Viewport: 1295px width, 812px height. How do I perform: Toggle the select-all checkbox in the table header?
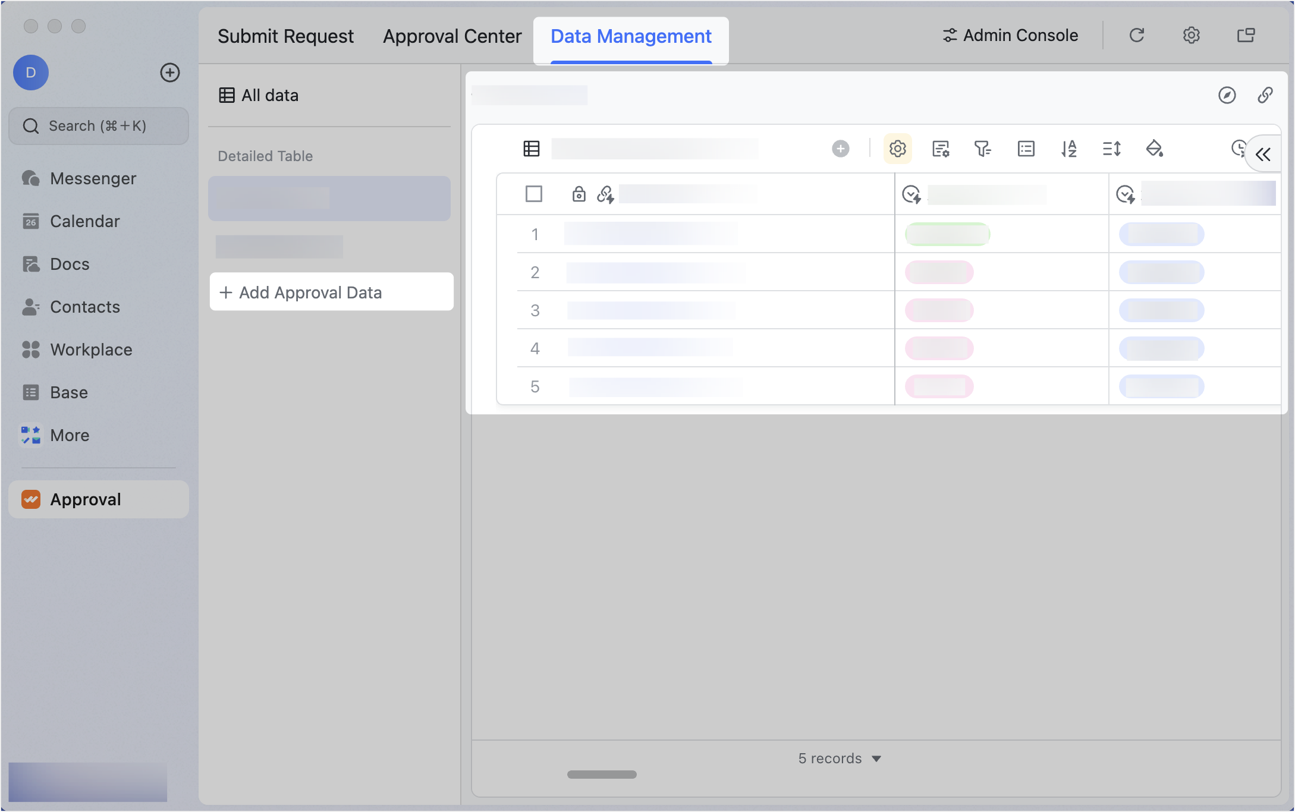[x=533, y=194]
